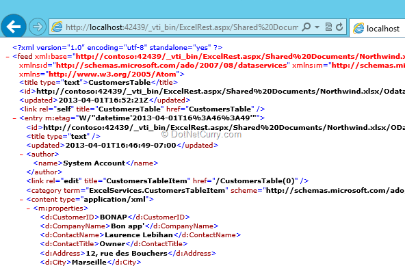Click the category term ExcelServices.CustomersTableItem line

click(215, 190)
